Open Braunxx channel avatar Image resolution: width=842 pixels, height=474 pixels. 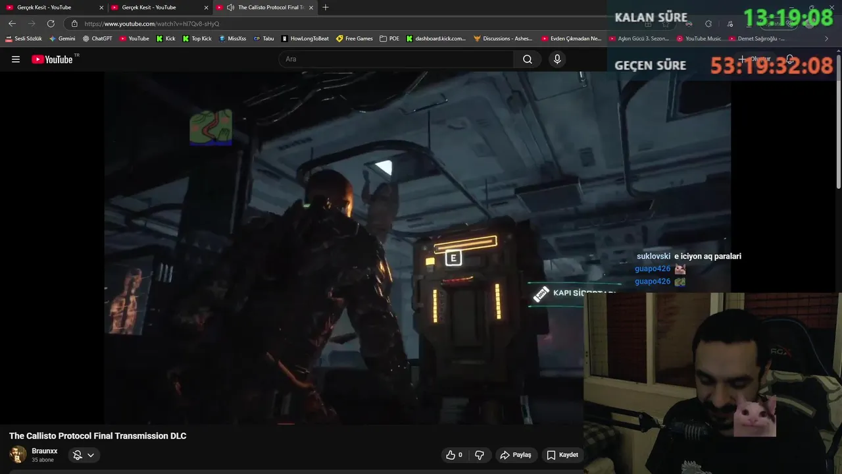coord(18,455)
